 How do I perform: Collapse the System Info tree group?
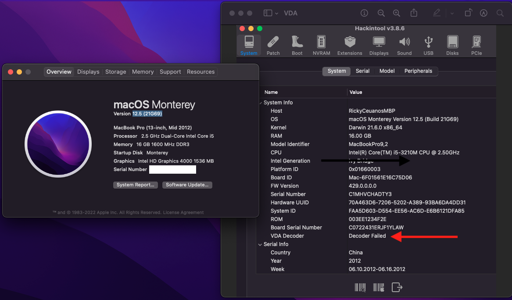[261, 103]
